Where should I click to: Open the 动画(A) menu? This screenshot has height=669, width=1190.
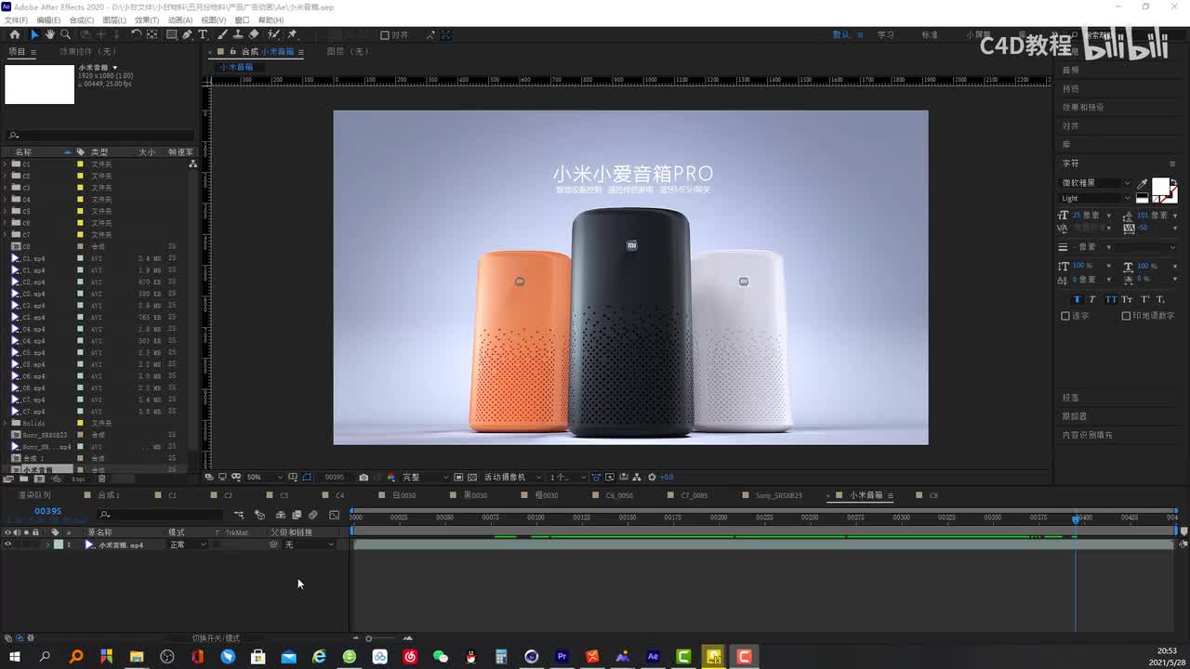point(180,20)
